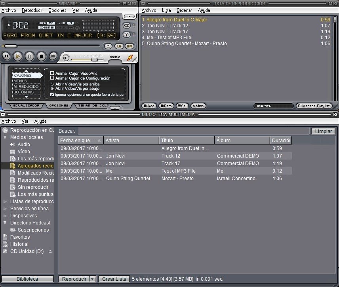Skip to next track button

53,56
